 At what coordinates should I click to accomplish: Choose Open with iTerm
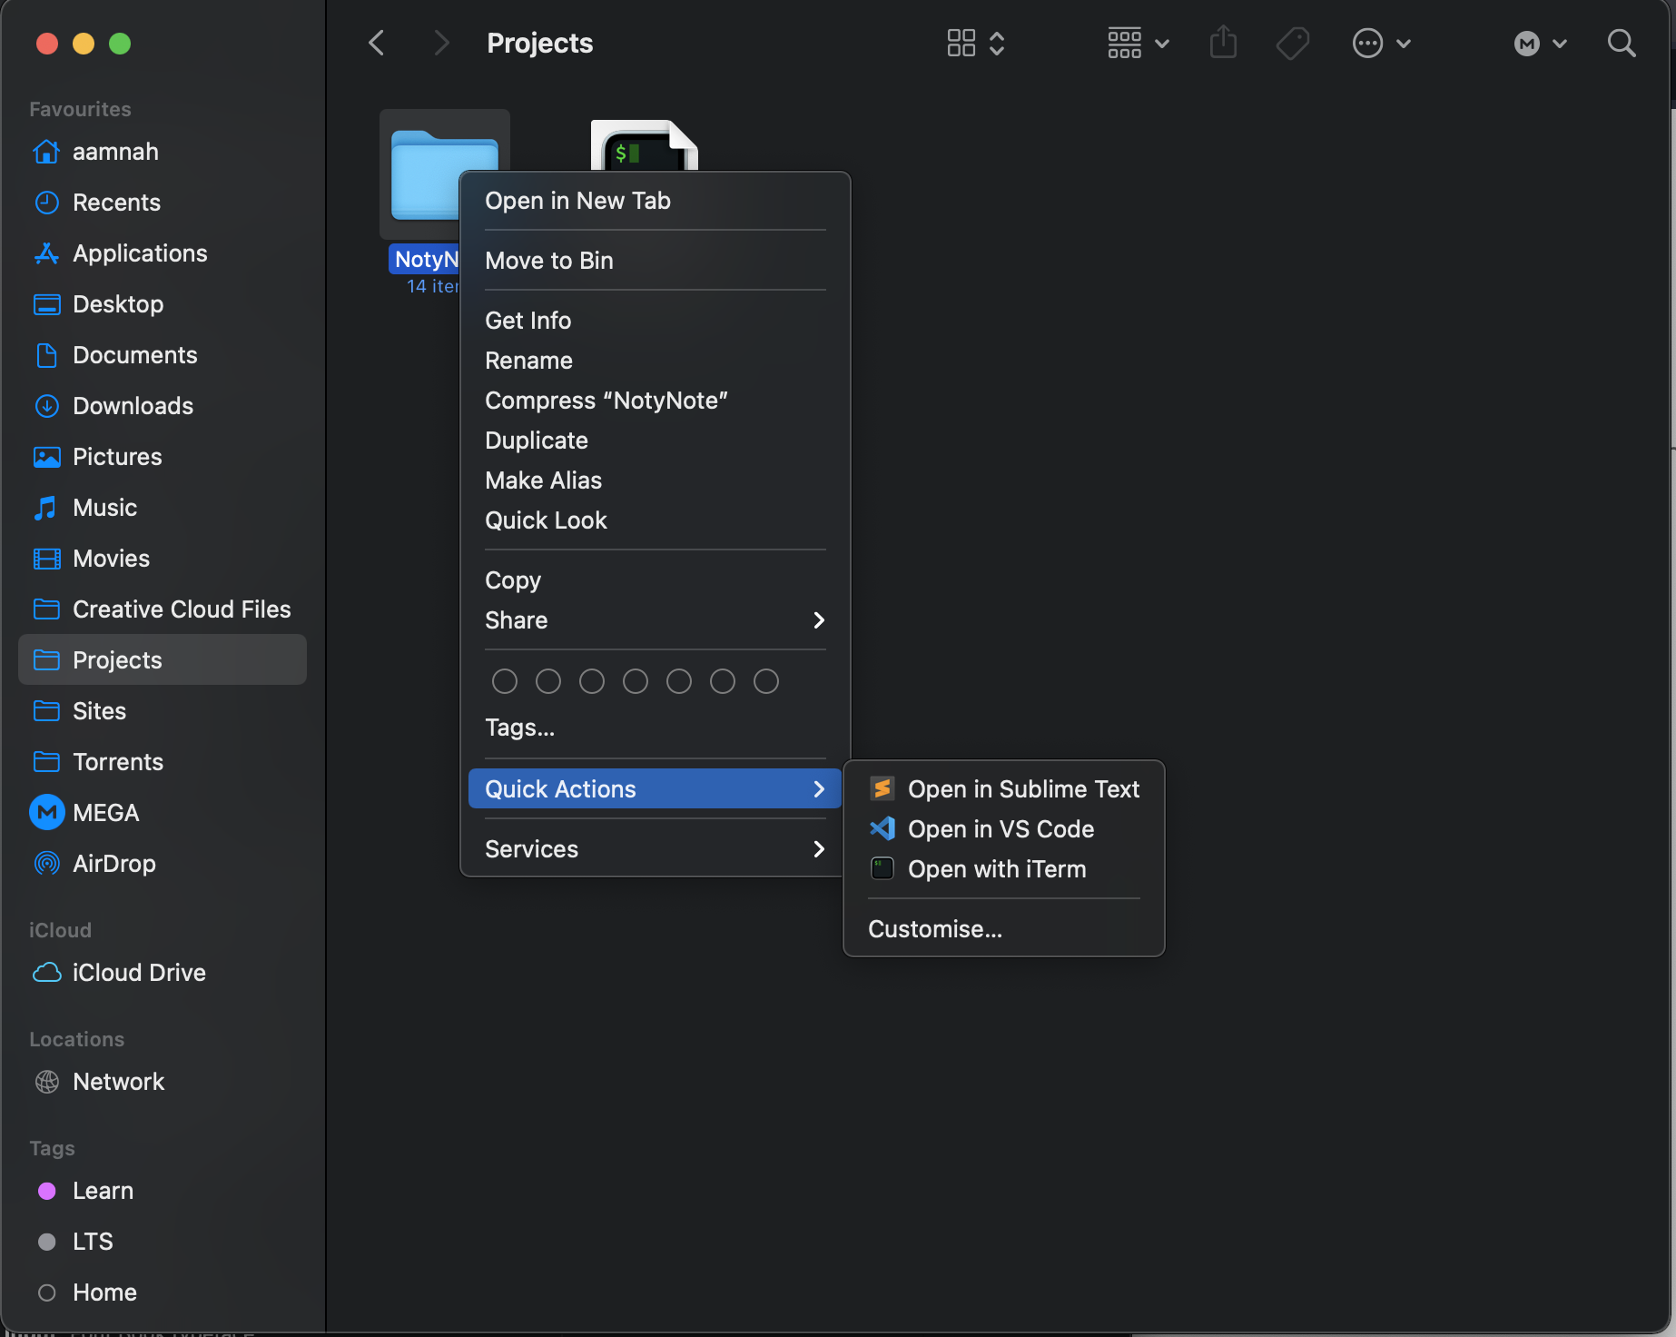[1004, 869]
